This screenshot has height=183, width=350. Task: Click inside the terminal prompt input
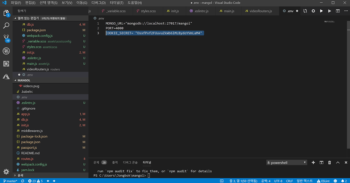[149, 175]
